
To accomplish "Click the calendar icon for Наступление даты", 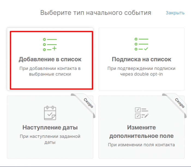I will (50, 113).
